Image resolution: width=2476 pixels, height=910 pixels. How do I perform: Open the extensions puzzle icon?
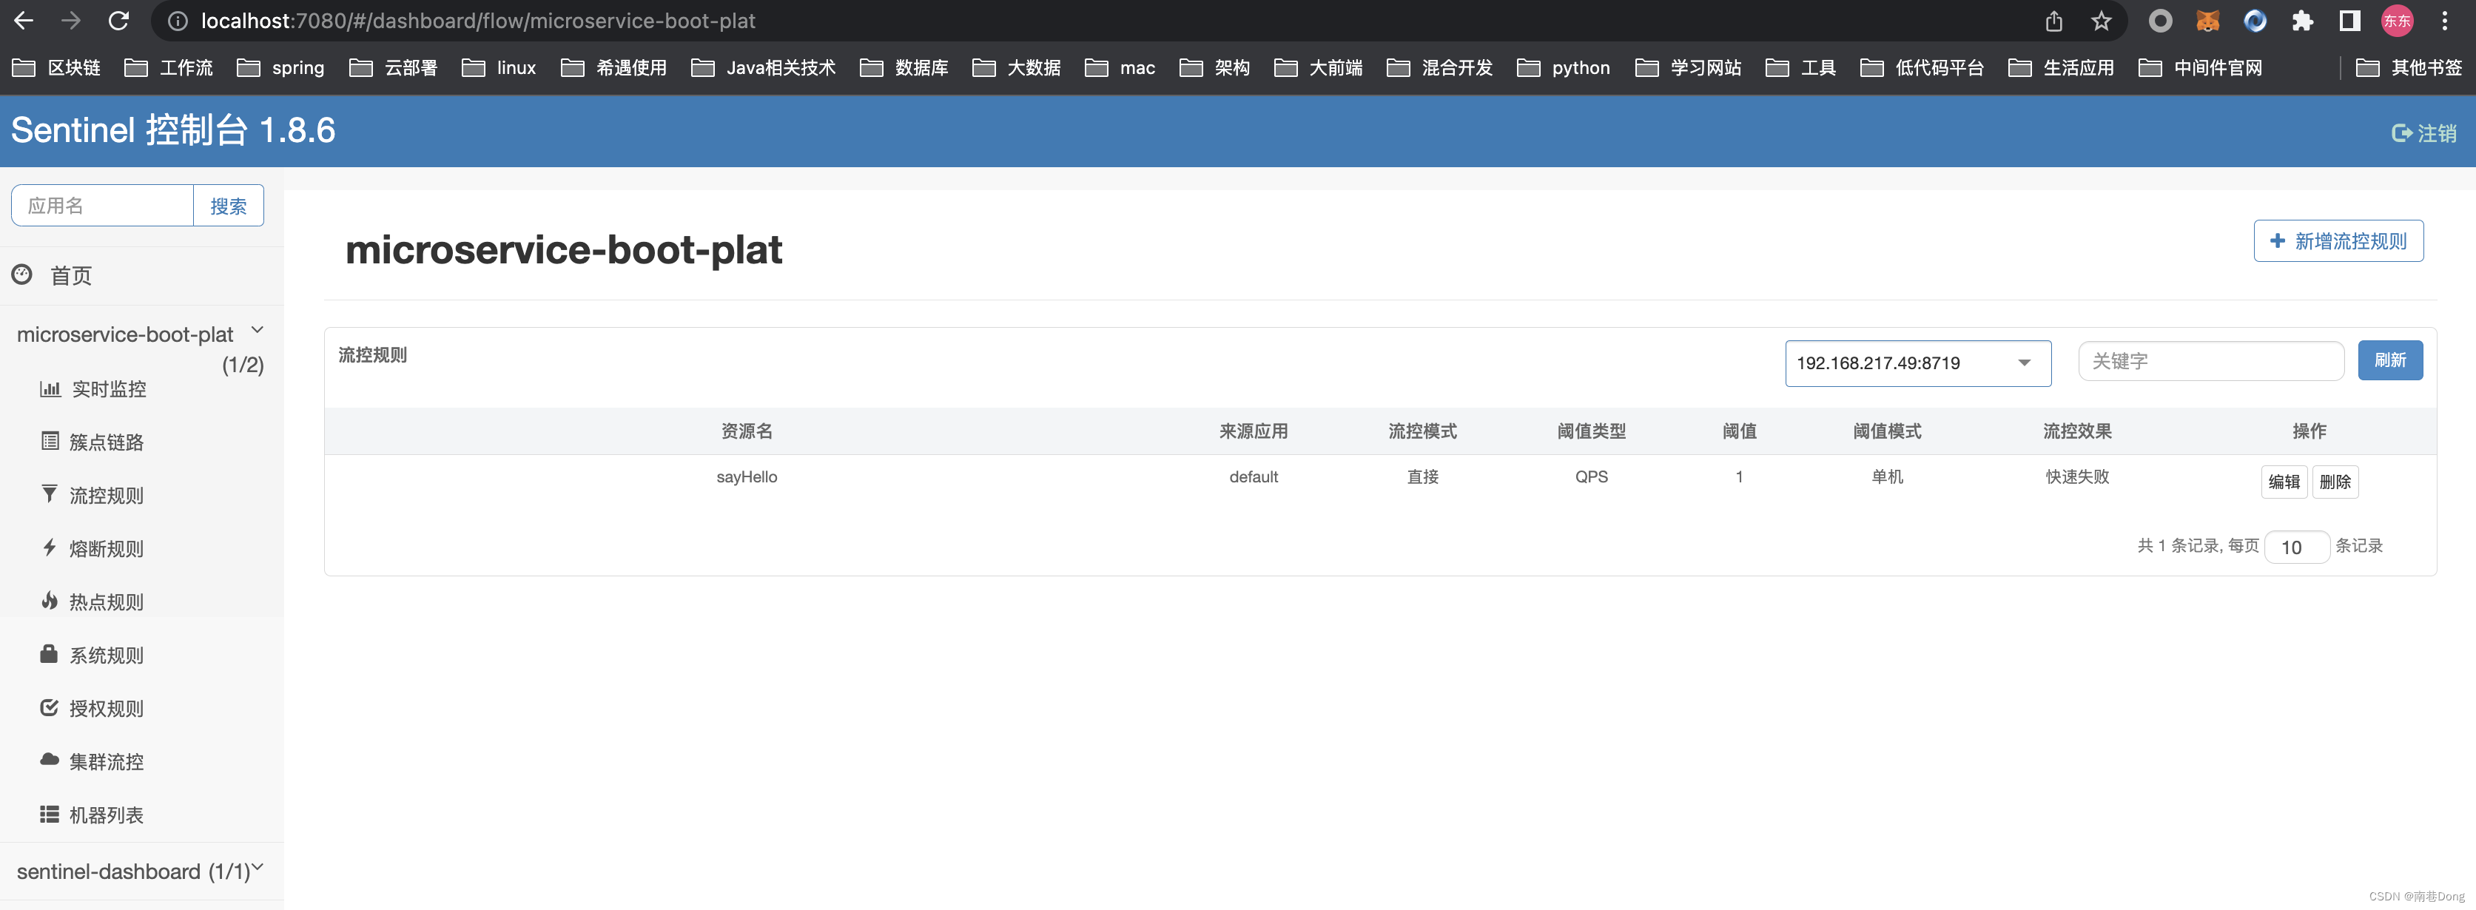2302,20
